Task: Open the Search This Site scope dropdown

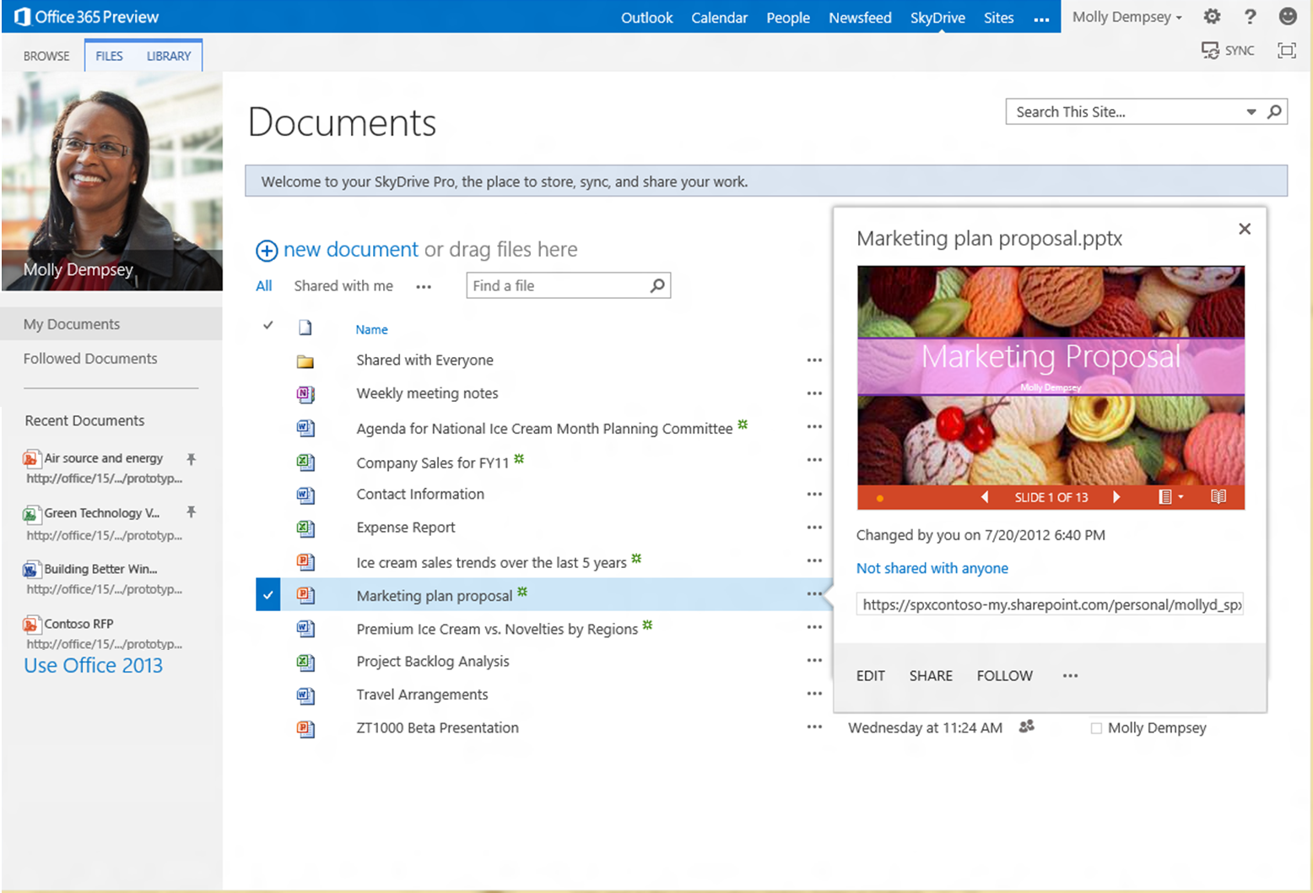Action: [1251, 112]
